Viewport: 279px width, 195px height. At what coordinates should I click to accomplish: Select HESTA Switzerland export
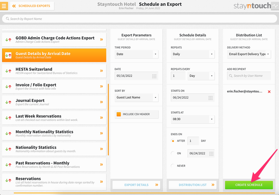point(54,71)
